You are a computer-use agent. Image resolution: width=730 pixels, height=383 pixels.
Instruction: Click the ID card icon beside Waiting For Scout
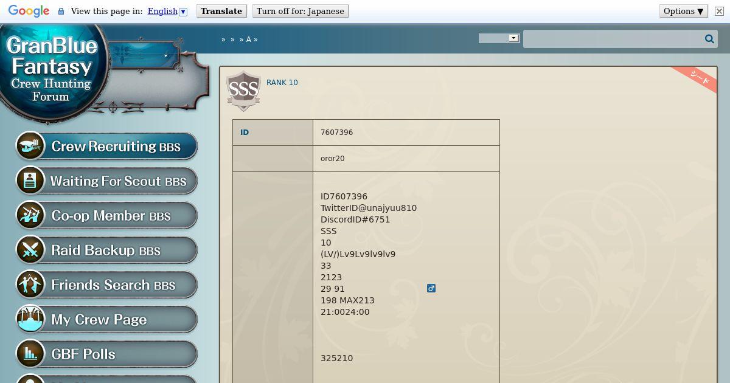click(30, 181)
